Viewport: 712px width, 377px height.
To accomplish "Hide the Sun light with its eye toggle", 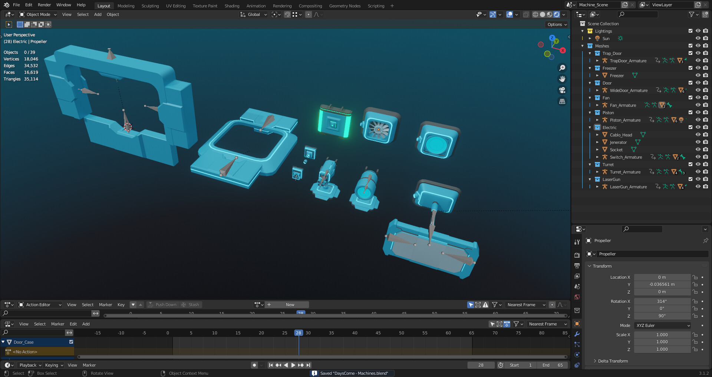I will [x=698, y=38].
